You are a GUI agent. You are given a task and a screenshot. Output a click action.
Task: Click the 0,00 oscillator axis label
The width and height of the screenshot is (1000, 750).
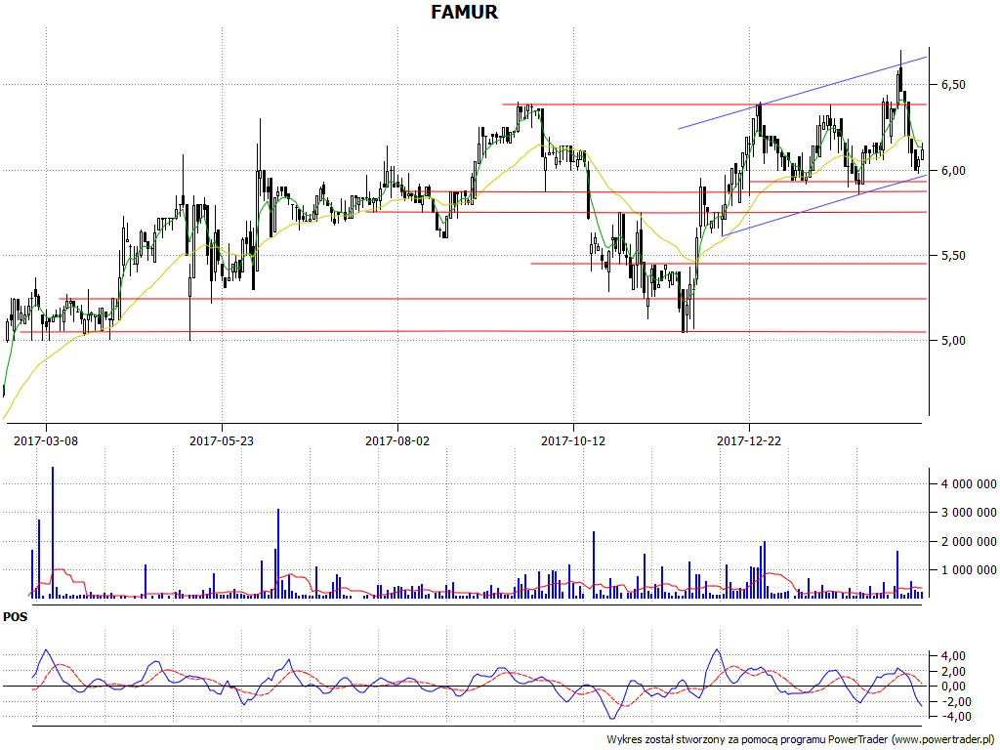point(953,687)
